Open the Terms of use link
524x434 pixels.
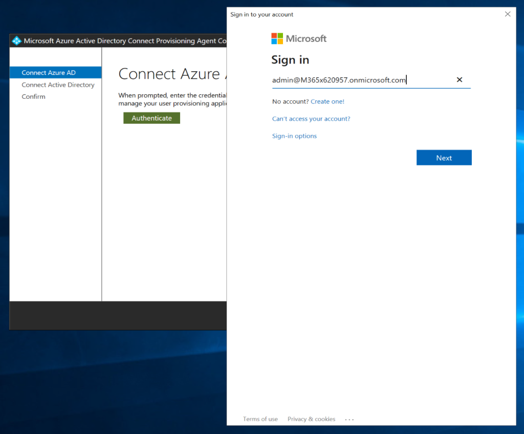click(260, 419)
